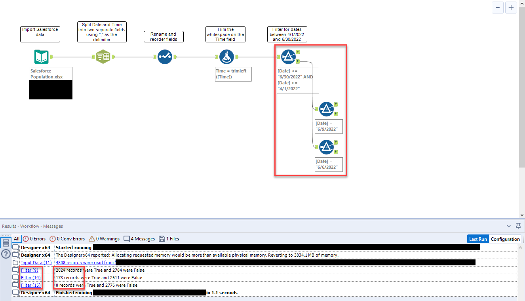The height and width of the screenshot is (301, 525).
Task: Zoom in using the plus button
Action: point(511,8)
